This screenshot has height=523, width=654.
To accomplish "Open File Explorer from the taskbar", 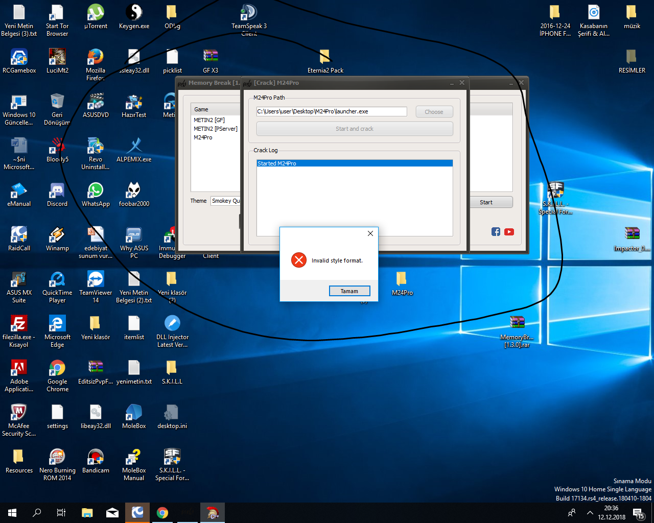I will point(87,513).
